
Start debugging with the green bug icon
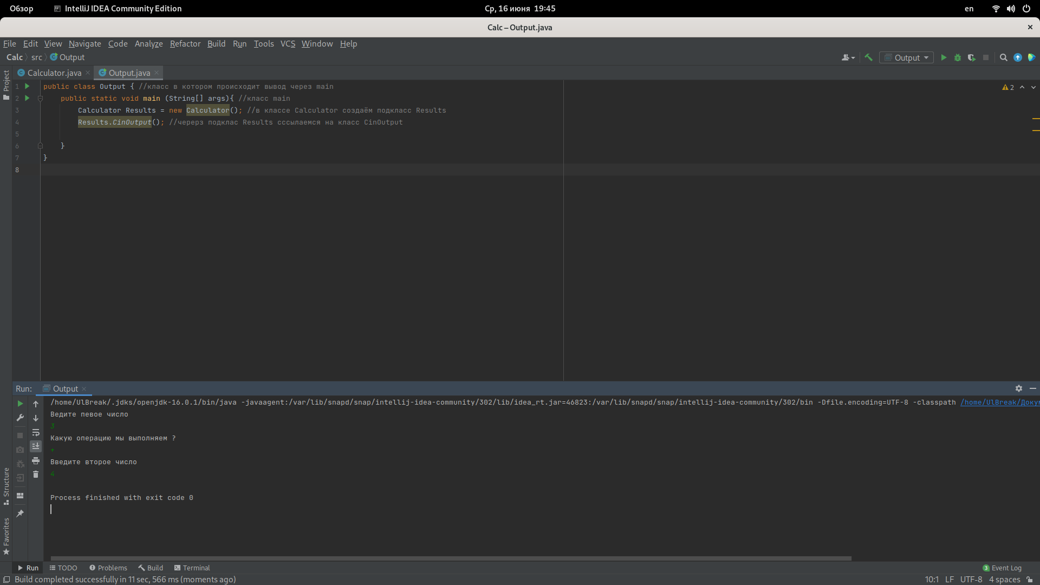pyautogui.click(x=958, y=57)
